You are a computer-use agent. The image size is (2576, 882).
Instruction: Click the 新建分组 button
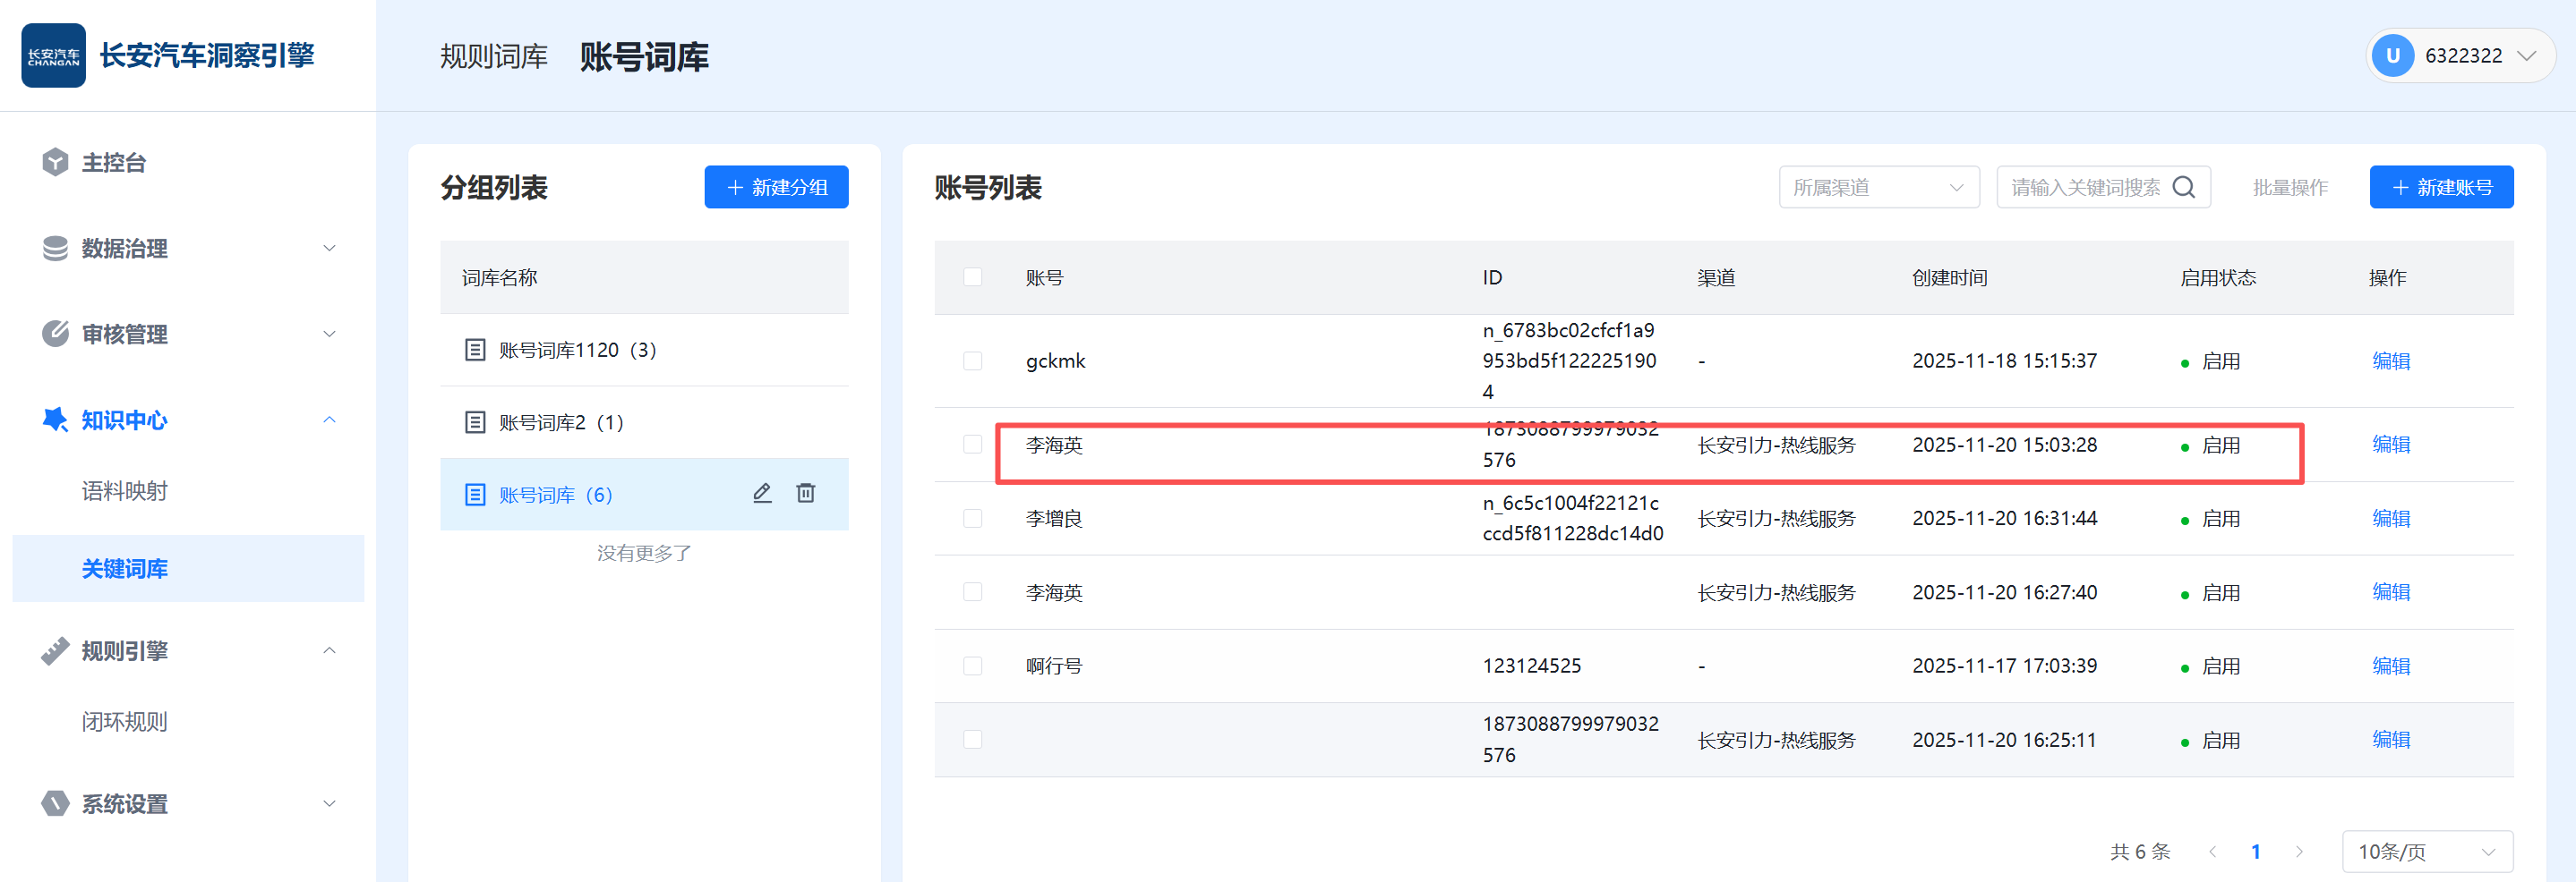(776, 188)
